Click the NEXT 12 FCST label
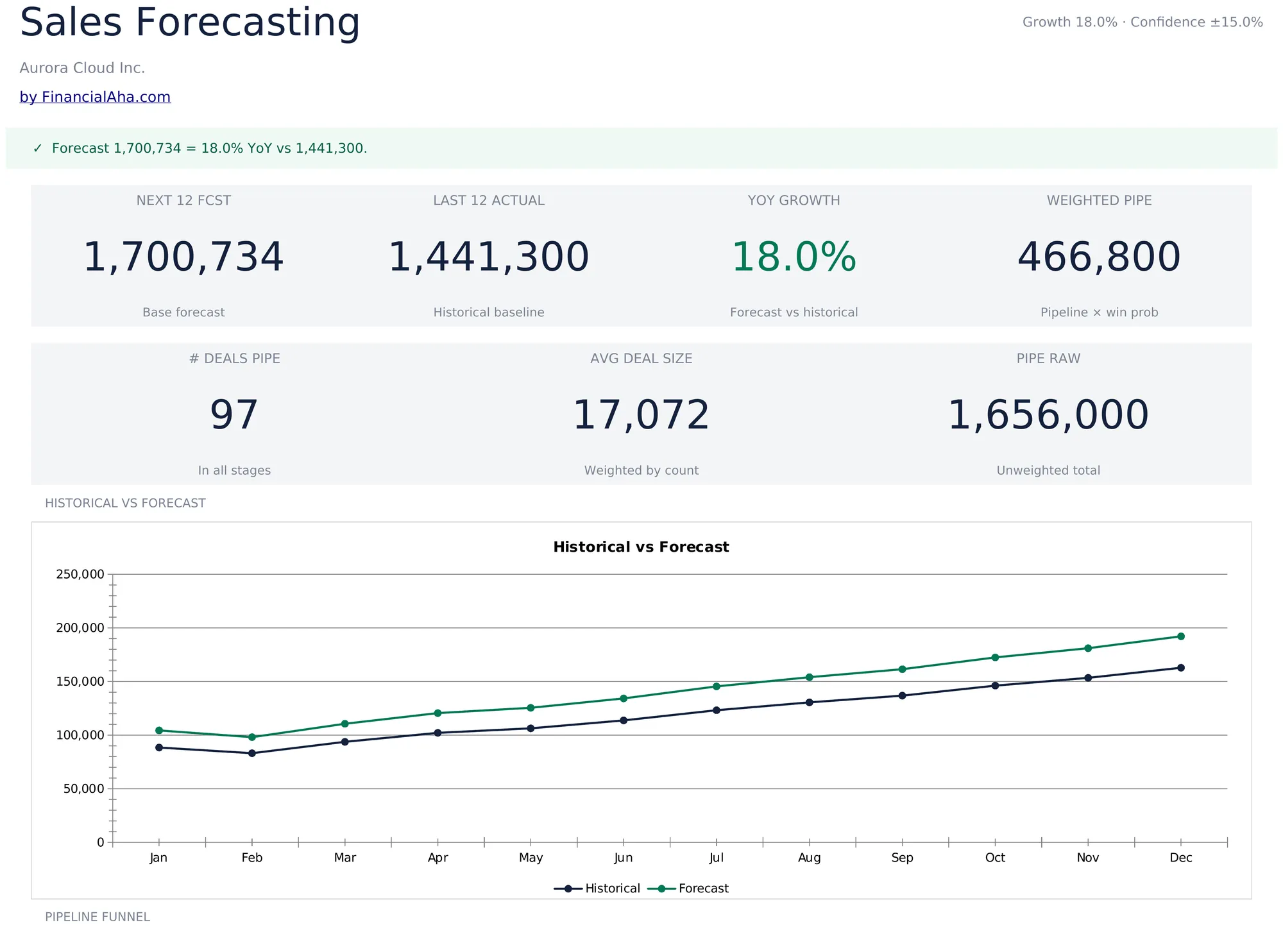The width and height of the screenshot is (1283, 927). (x=183, y=200)
